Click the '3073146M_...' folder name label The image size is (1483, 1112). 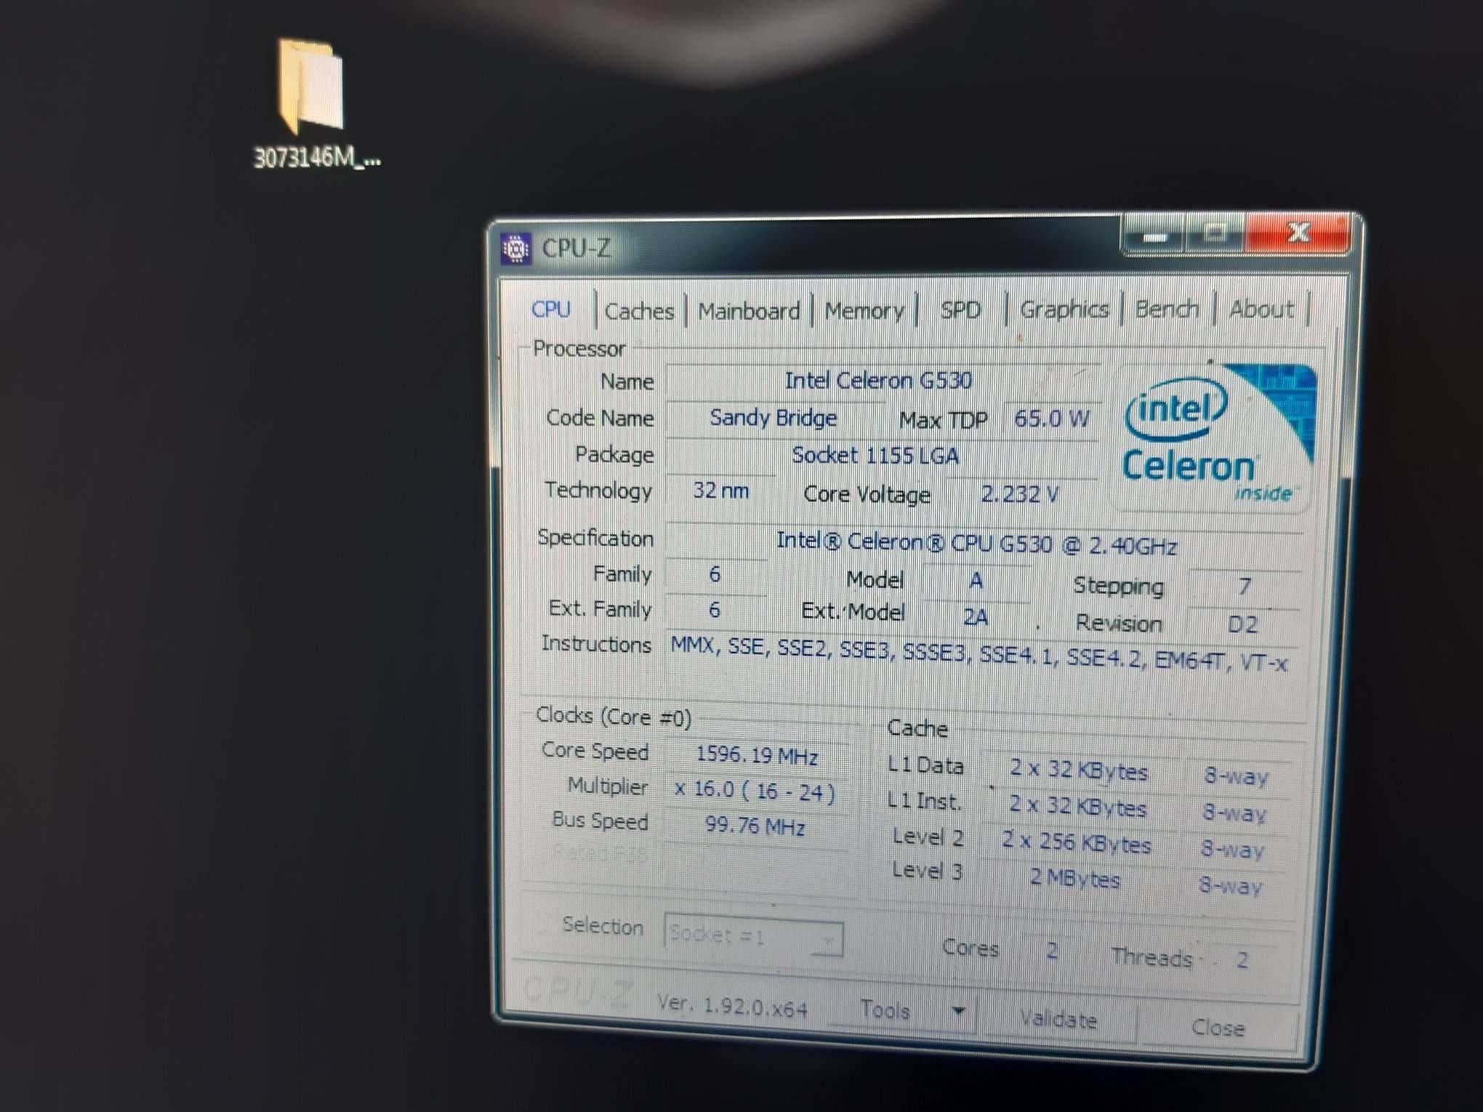point(317,158)
